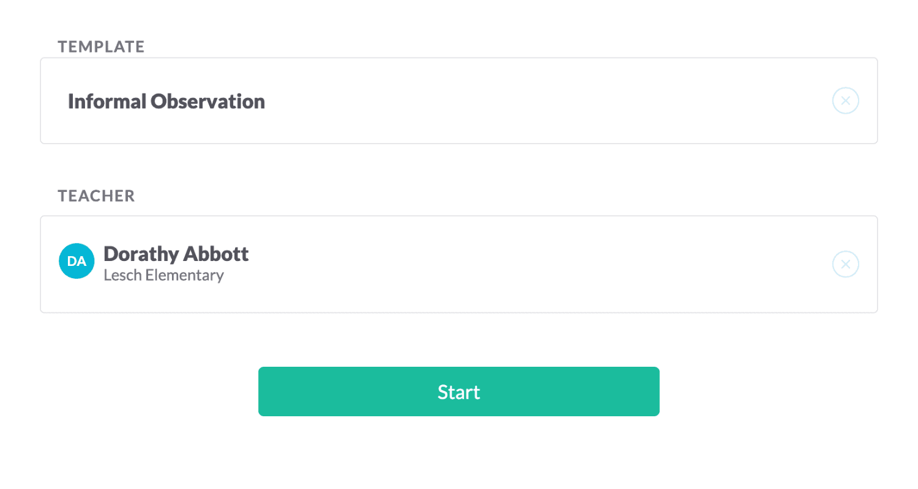This screenshot has height=489, width=918.
Task: Focus the empty area of the Teacher field
Action: 539,264
